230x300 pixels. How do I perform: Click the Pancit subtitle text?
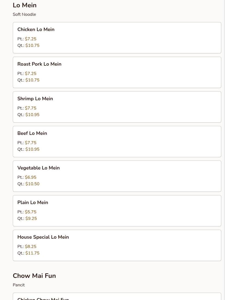tap(19, 285)
